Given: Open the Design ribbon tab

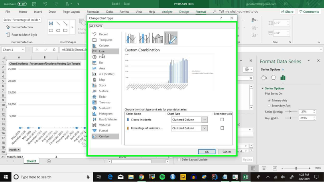Looking at the screenshot, I should [184, 12].
